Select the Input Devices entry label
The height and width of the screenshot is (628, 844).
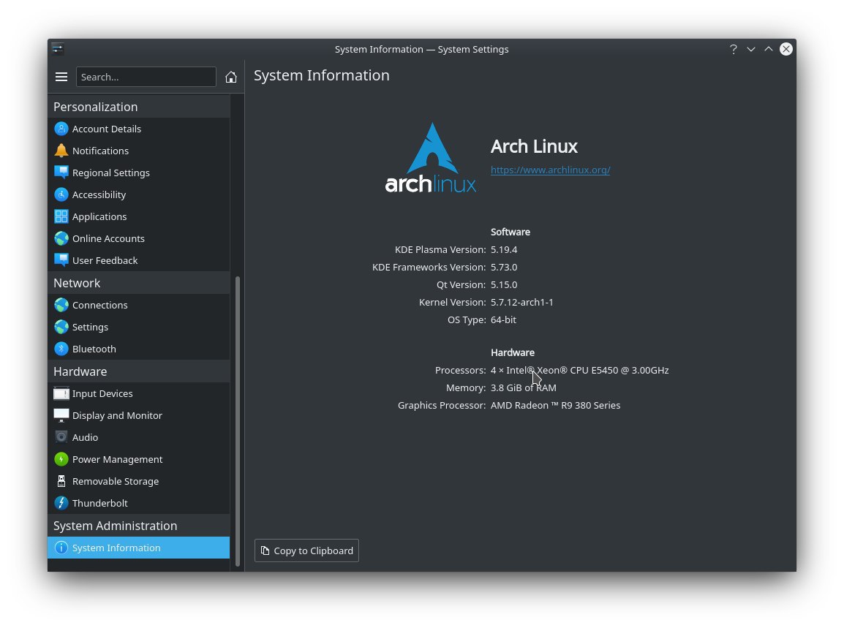coord(102,393)
